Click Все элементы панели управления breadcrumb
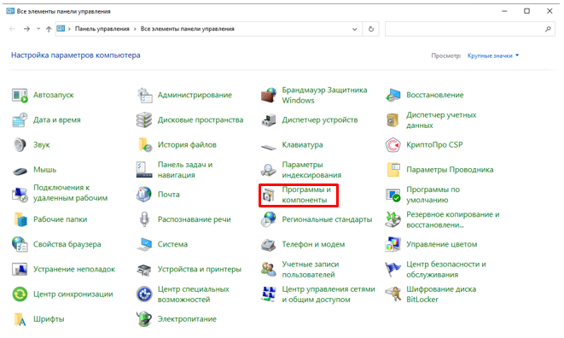The image size is (564, 338). 188,29
